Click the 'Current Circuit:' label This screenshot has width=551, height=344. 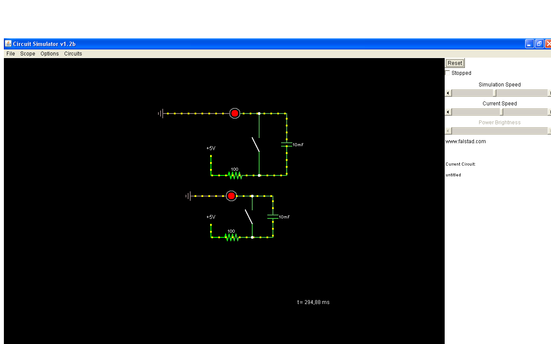click(461, 164)
